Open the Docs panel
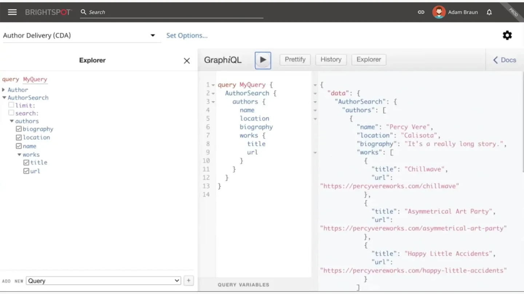The image size is (524, 294). 504,60
